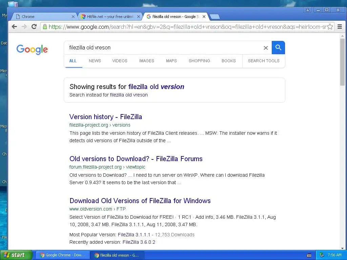Viewport: 347px width, 260px height.
Task: Go back with the browser back arrow
Action: point(14,27)
